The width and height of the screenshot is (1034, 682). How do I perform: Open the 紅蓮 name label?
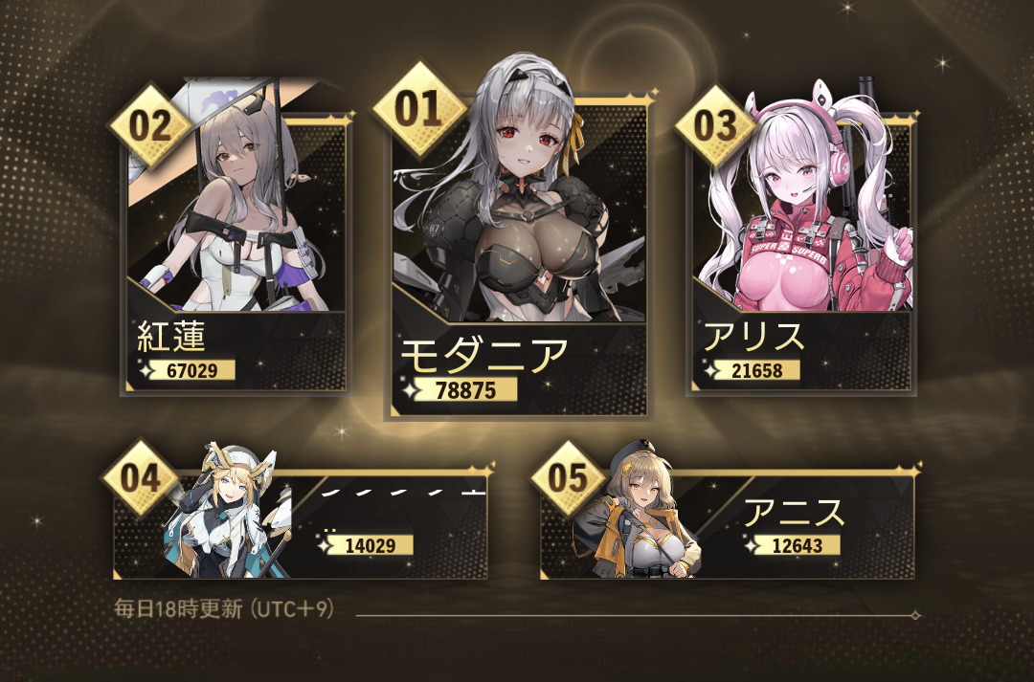coord(171,336)
